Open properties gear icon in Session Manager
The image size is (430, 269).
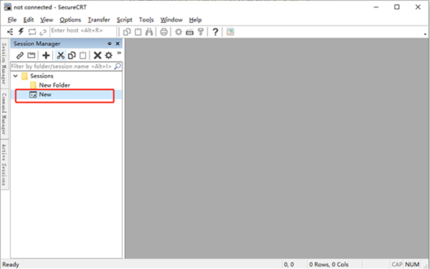pyautogui.click(x=109, y=55)
